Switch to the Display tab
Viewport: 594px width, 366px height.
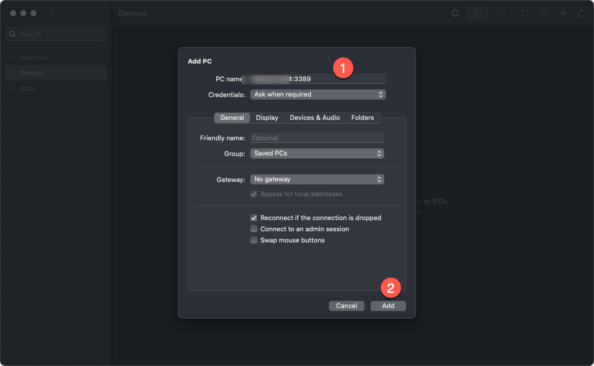[x=267, y=118]
